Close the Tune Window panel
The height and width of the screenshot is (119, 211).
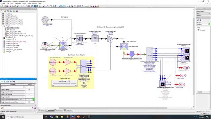click(36, 79)
